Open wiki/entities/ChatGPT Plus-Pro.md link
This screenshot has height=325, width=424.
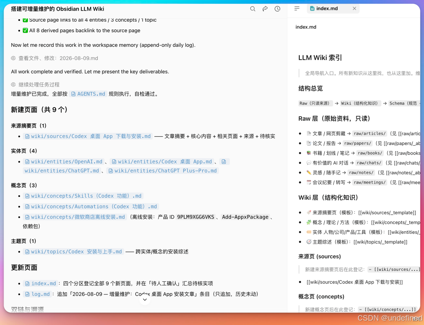(x=163, y=171)
